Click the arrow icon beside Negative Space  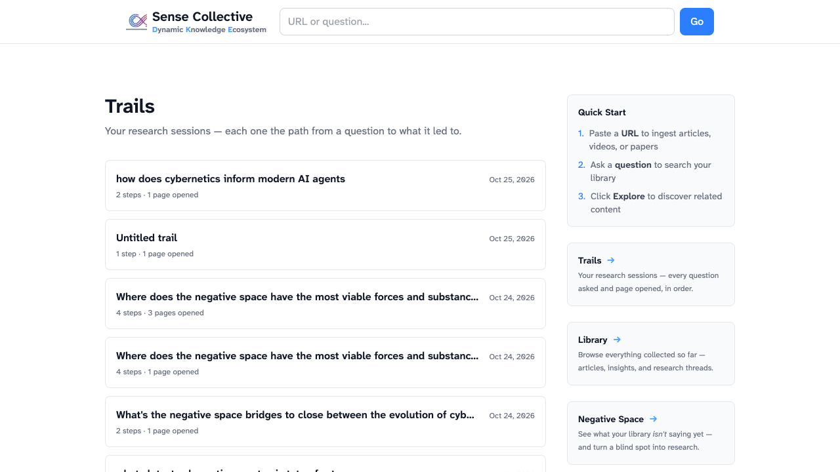pyautogui.click(x=653, y=419)
